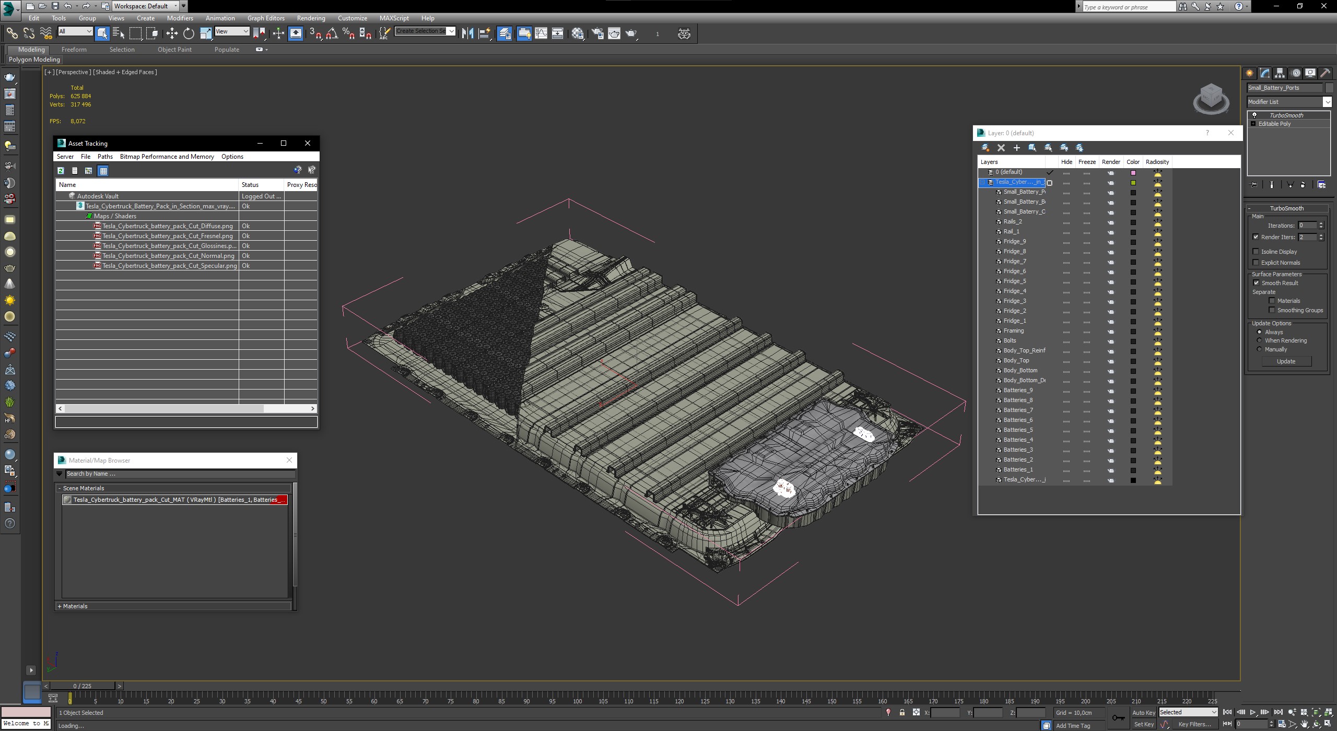Expand Materials section in Material Browser

(60, 606)
